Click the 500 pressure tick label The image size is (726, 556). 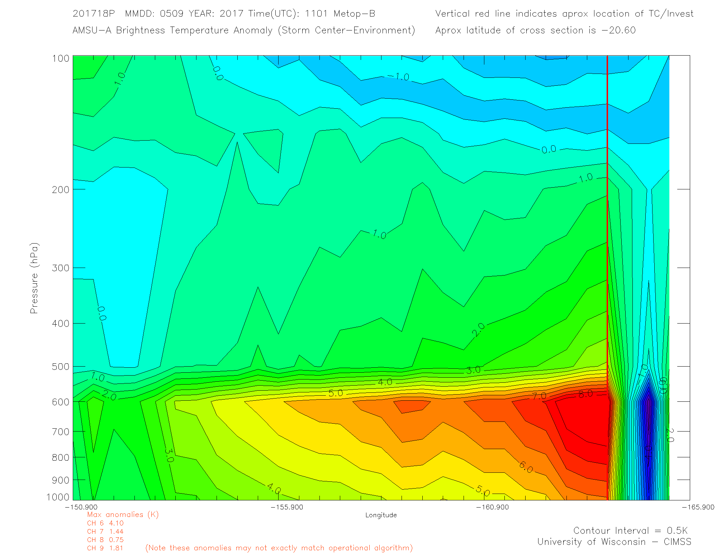[x=61, y=367]
